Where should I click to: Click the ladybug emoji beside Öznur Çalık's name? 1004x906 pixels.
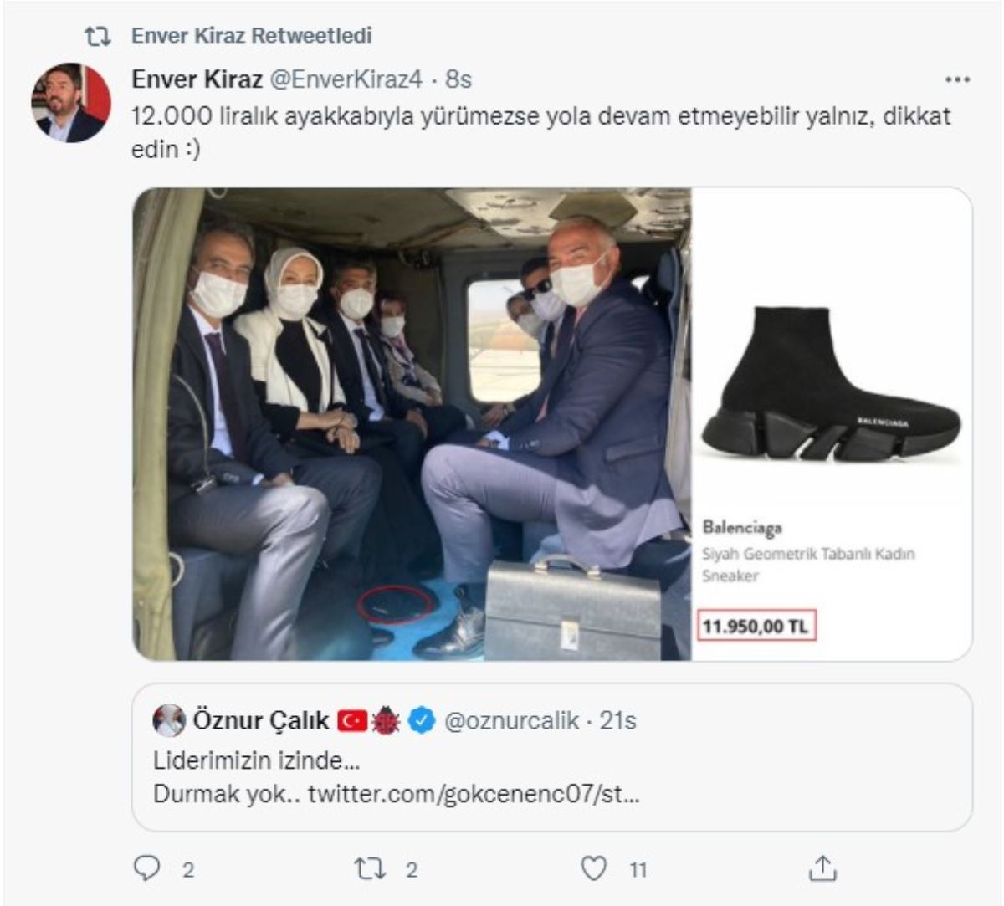386,720
